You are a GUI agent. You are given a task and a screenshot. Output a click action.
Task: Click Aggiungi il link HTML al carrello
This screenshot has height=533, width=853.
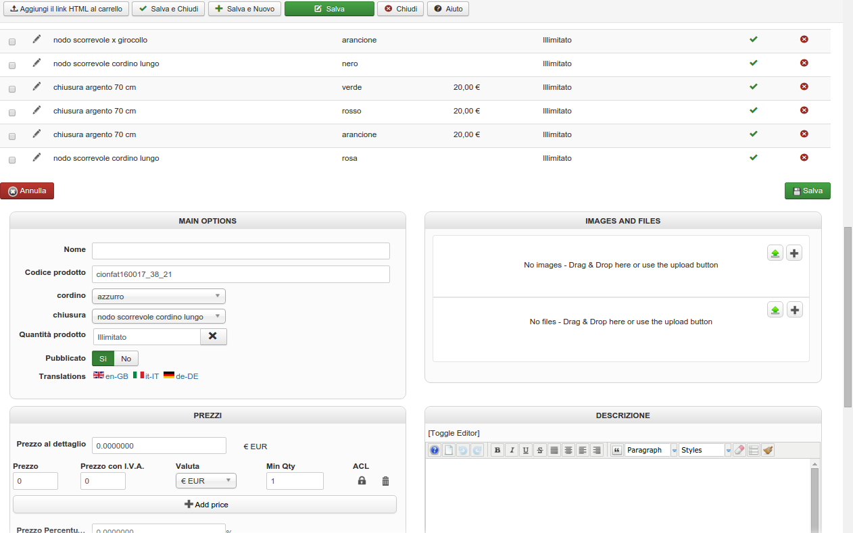click(x=66, y=9)
